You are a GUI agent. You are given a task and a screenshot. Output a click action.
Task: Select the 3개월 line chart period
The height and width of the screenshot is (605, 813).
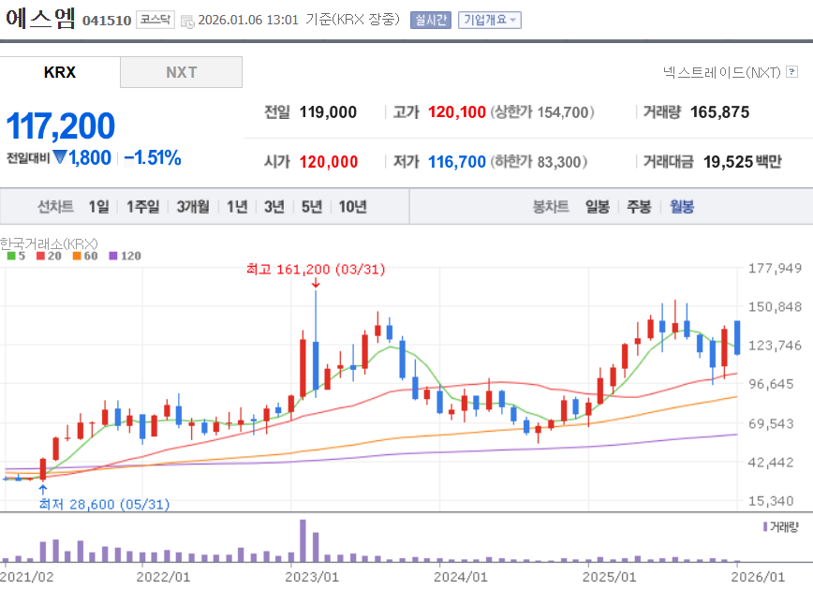(193, 207)
